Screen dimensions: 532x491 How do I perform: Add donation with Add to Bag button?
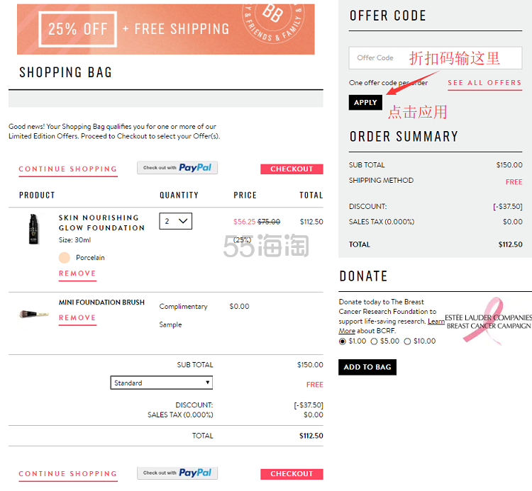(367, 367)
